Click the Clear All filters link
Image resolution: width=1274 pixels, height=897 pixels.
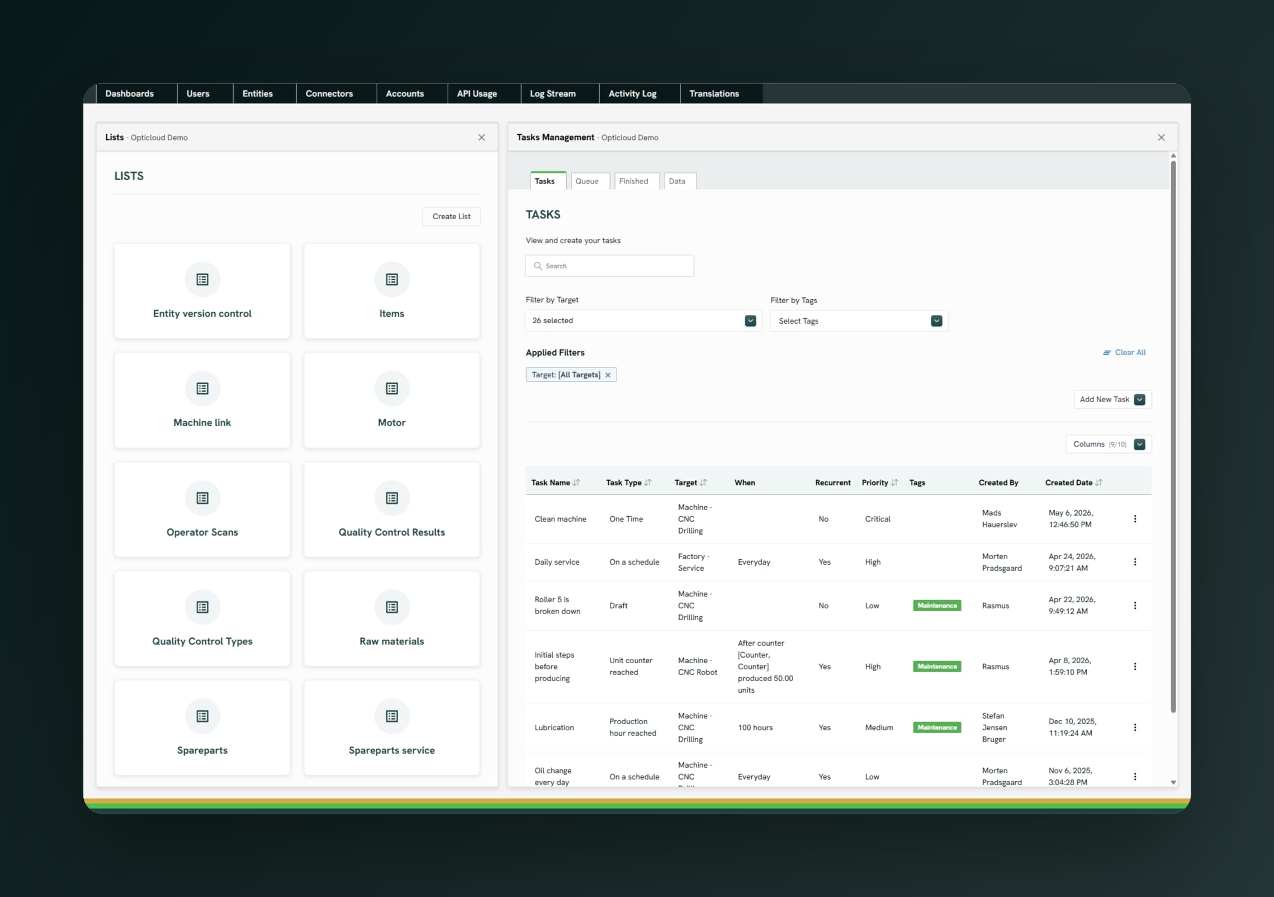tap(1124, 352)
